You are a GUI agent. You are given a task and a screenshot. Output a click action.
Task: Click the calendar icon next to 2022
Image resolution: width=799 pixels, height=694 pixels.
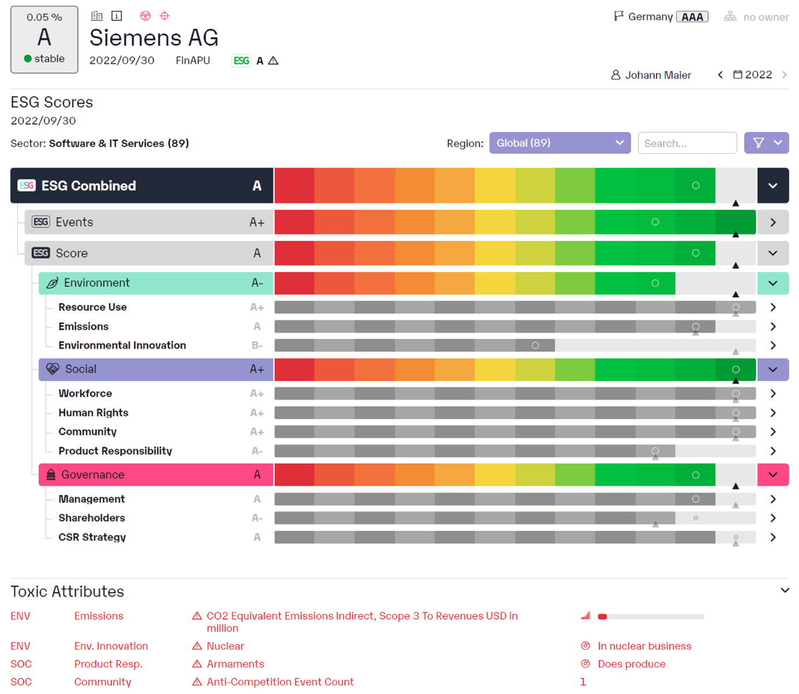[x=738, y=74]
